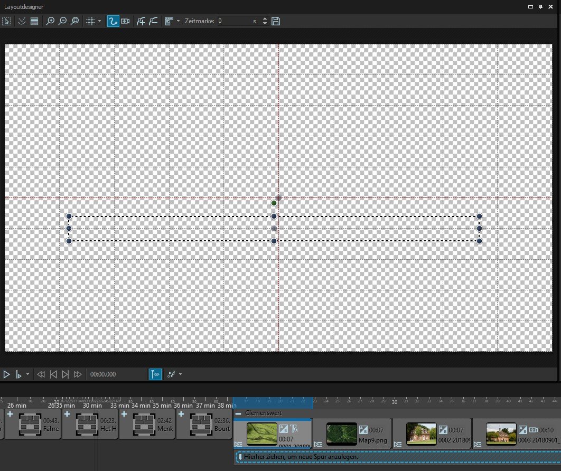561x471 pixels.
Task: Collapse the Clemenswert chapter in timeline
Action: click(239, 413)
